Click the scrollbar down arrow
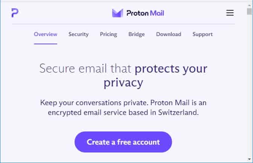 (250, 159)
